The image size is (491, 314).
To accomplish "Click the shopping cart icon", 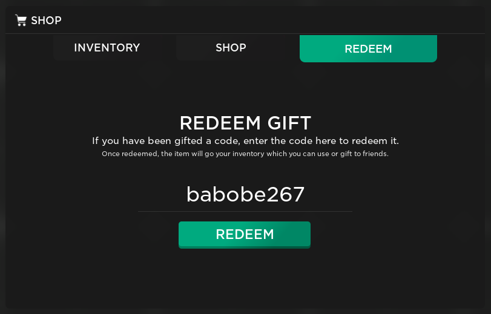I will pos(21,21).
